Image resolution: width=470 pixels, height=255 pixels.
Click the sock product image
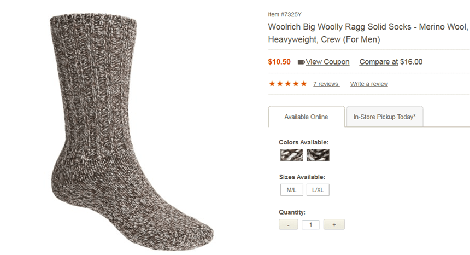tap(131, 131)
